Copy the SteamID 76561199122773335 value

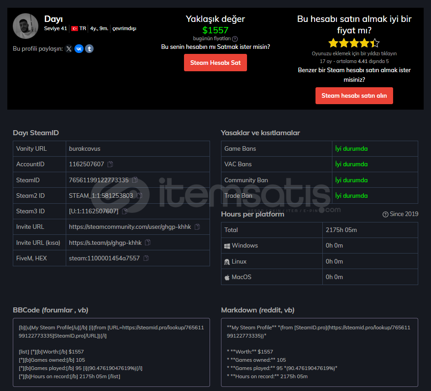pyautogui.click(x=135, y=180)
